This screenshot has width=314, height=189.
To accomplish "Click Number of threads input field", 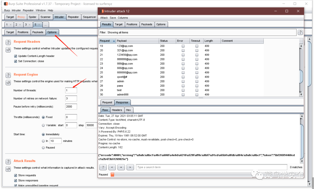I will coord(71,90).
